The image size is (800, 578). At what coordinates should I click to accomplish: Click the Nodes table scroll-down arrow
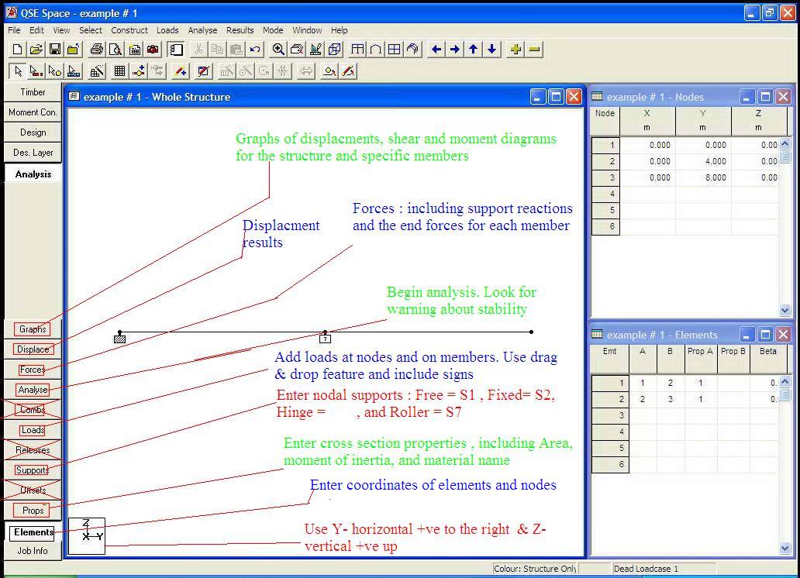click(x=784, y=310)
